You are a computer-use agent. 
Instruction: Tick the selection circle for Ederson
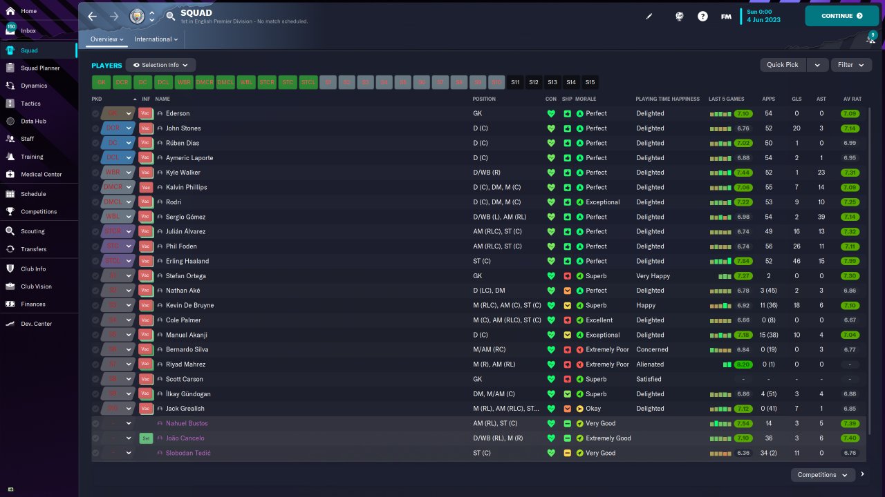[x=95, y=113]
